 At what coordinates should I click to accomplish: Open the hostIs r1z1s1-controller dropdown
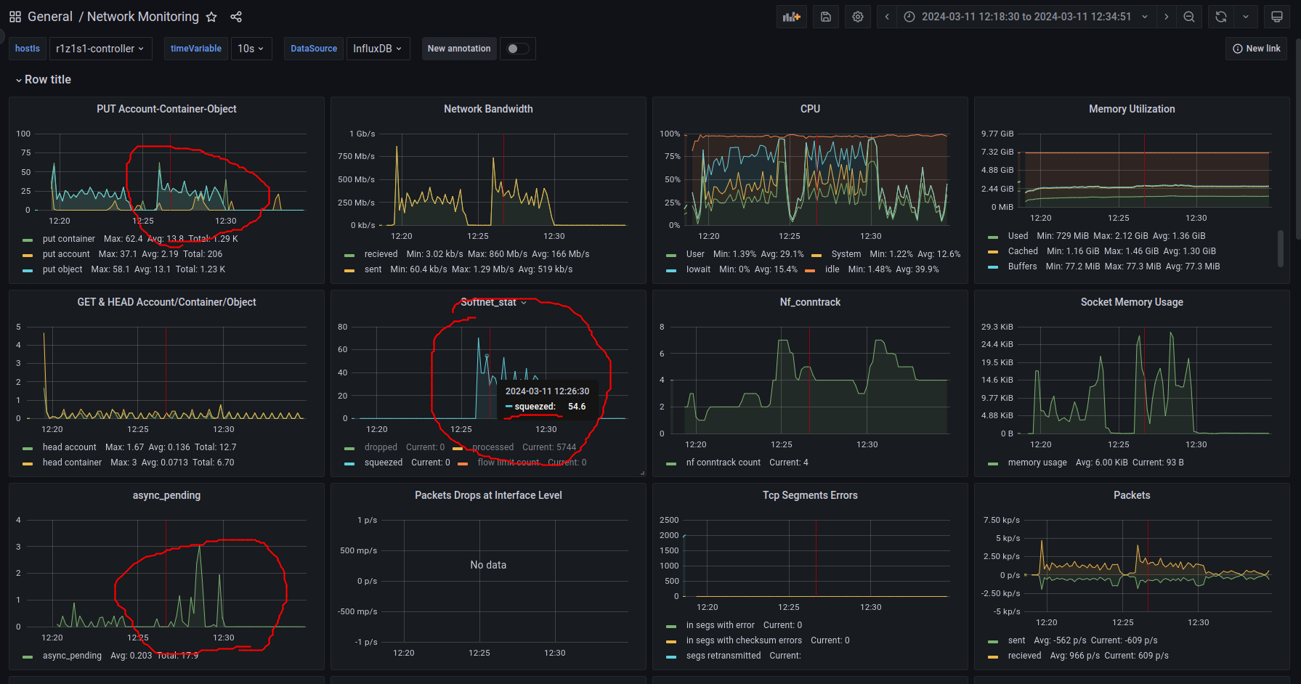(x=100, y=49)
